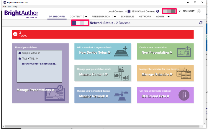Switch to the Content tab
208x130 pixels.
[76, 17]
